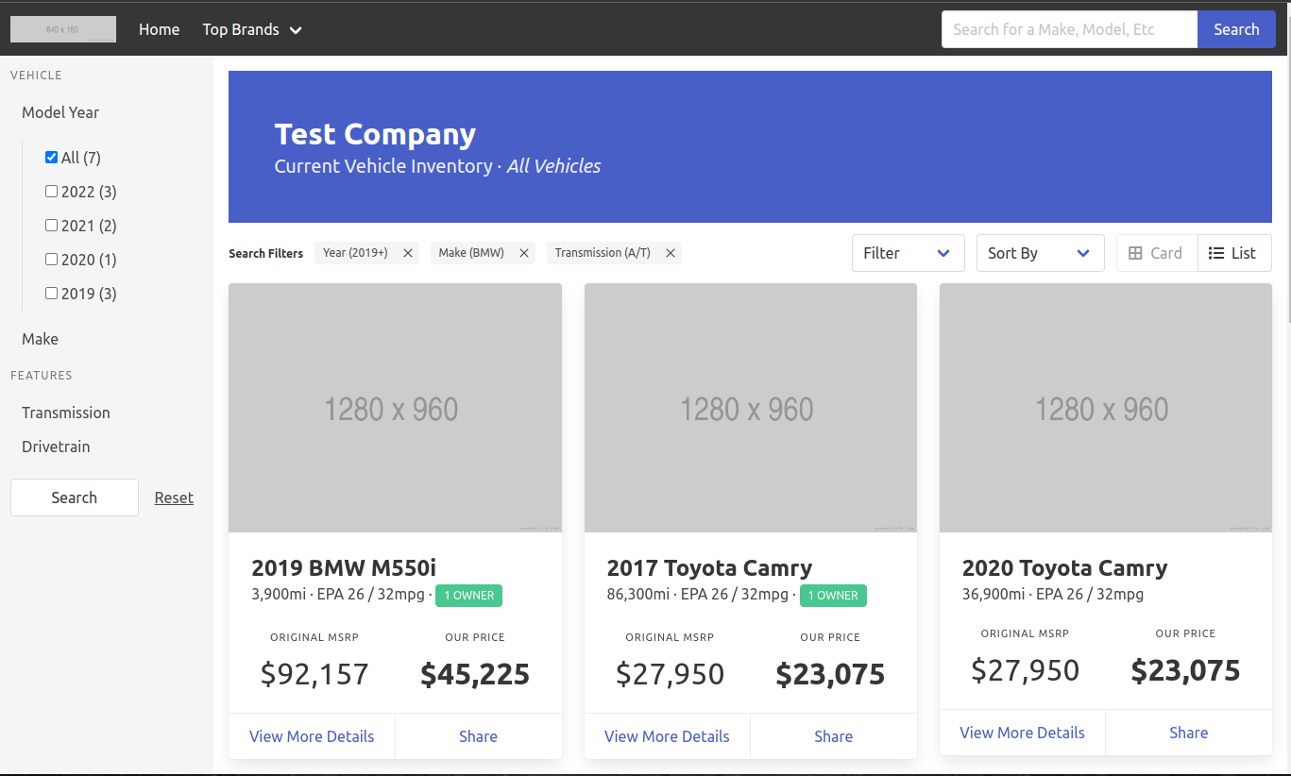Open the Sort By dropdown

(1040, 253)
